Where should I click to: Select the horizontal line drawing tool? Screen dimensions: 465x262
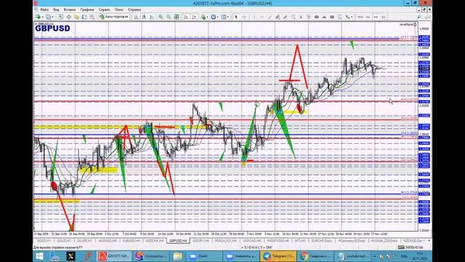pos(262,17)
